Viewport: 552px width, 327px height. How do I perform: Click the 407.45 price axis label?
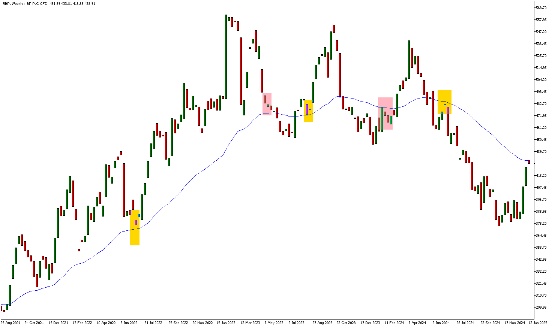pyautogui.click(x=541, y=188)
